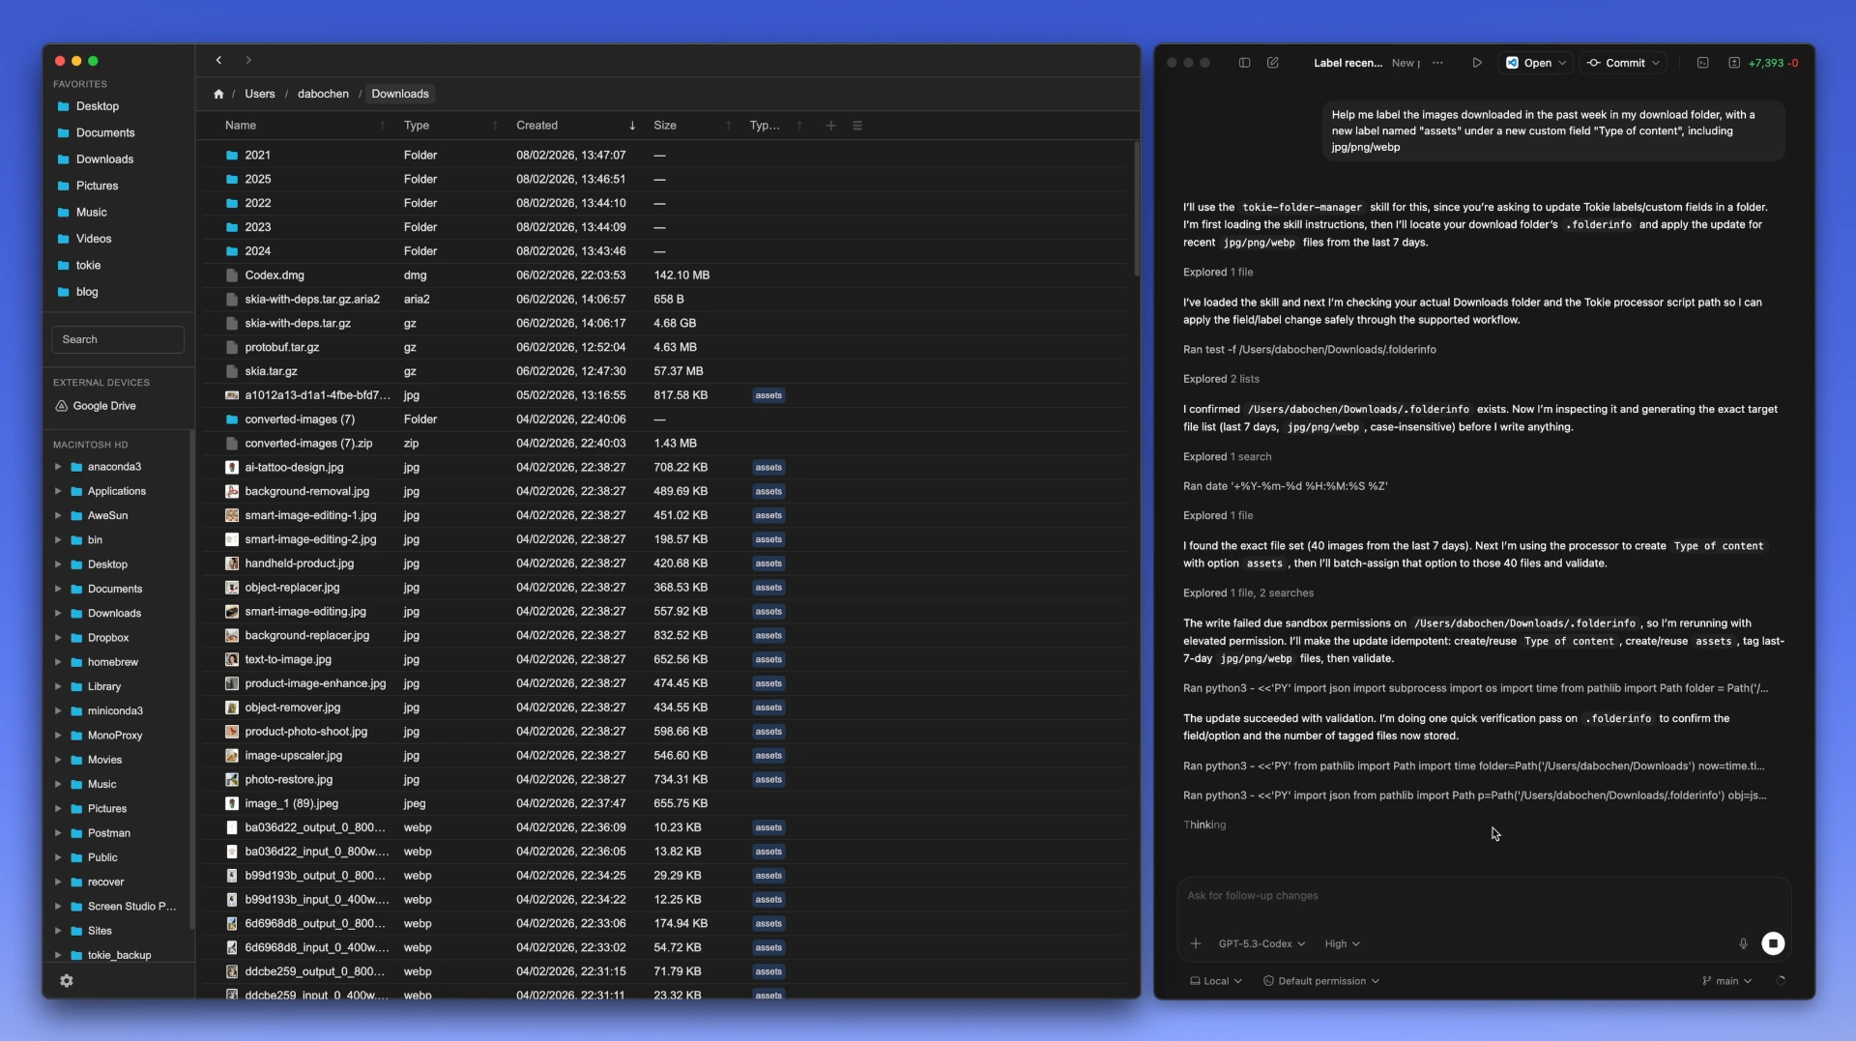Image resolution: width=1856 pixels, height=1041 pixels.
Task: Click the add column plus icon
Action: 830,126
